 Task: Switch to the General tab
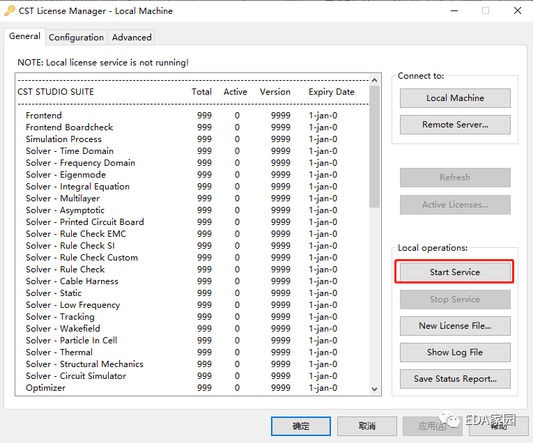pyautogui.click(x=24, y=36)
